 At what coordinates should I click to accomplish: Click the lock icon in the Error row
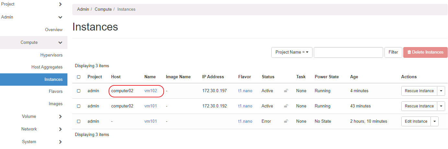(x=286, y=121)
